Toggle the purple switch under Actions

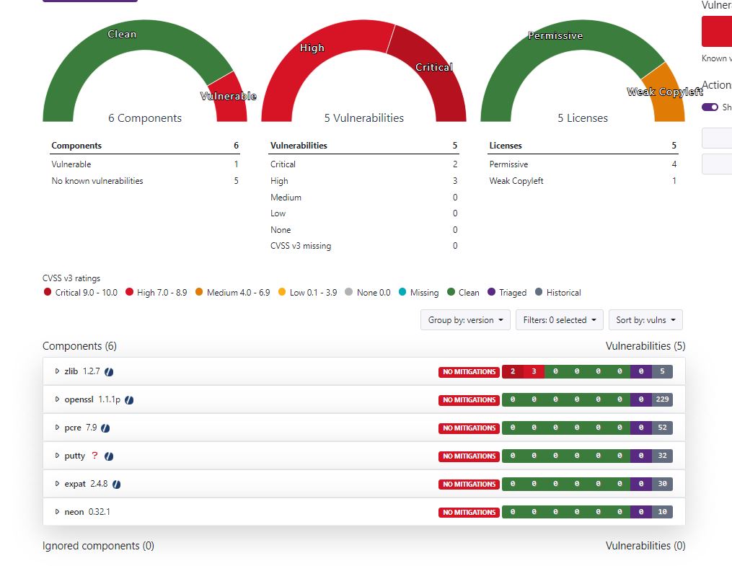tap(710, 107)
